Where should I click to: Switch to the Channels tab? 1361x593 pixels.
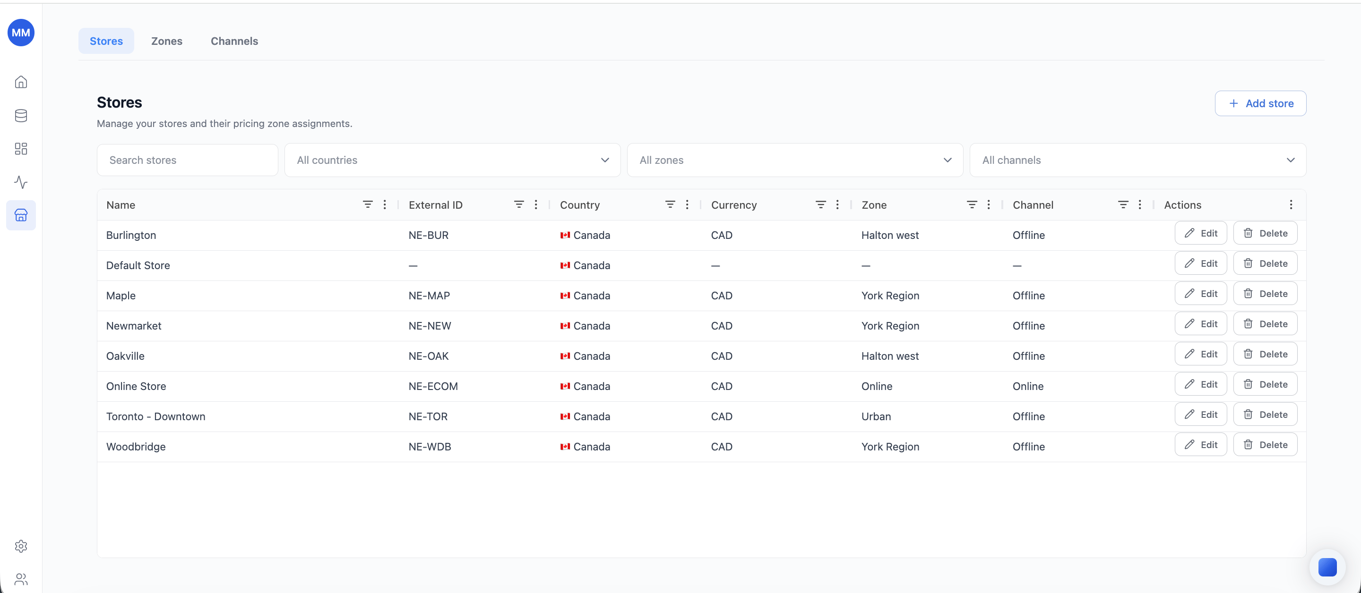point(234,41)
